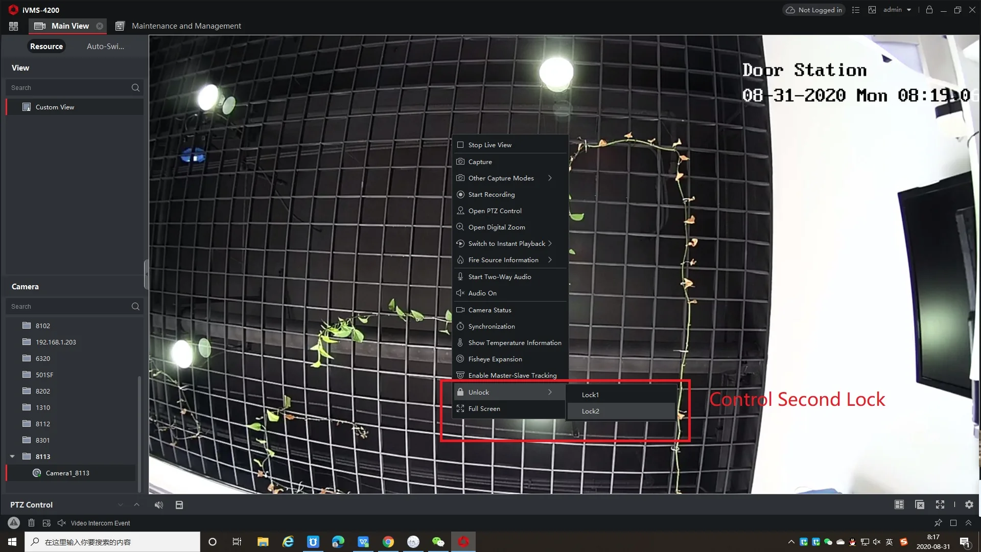Select Camera1_8113 in camera list
This screenshot has height=552, width=981.
pyautogui.click(x=72, y=473)
